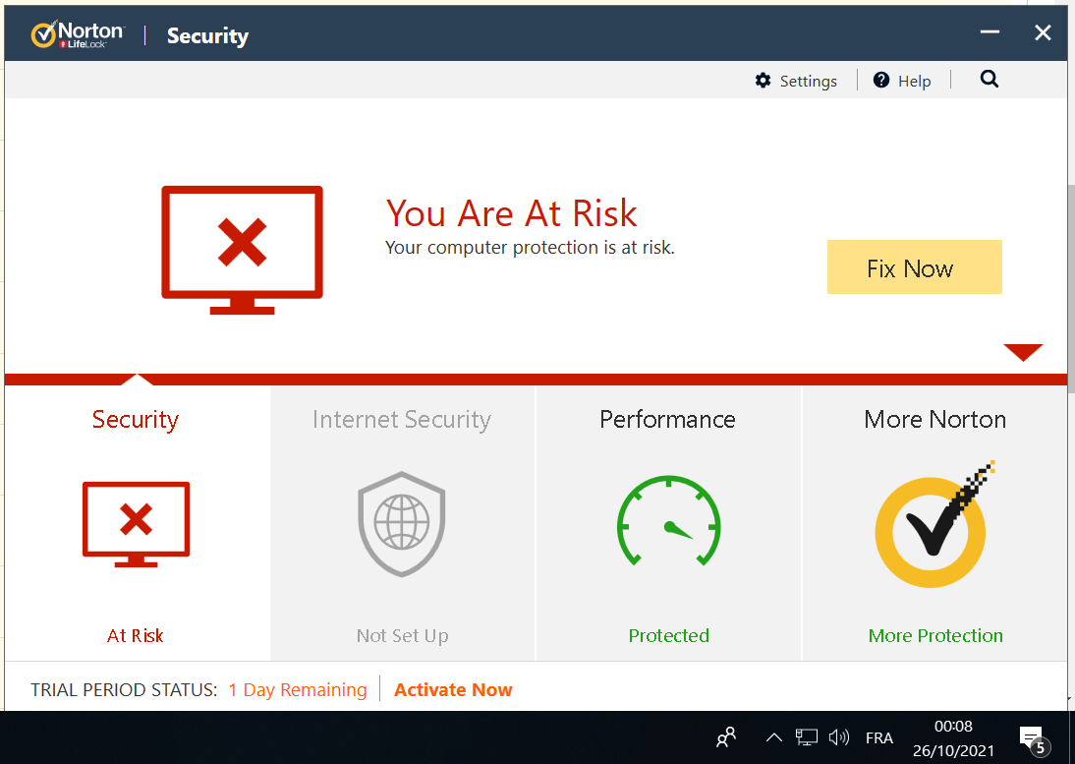
Task: Click the vertical scrollbar beside the Norton window
Action: [x=1071, y=288]
